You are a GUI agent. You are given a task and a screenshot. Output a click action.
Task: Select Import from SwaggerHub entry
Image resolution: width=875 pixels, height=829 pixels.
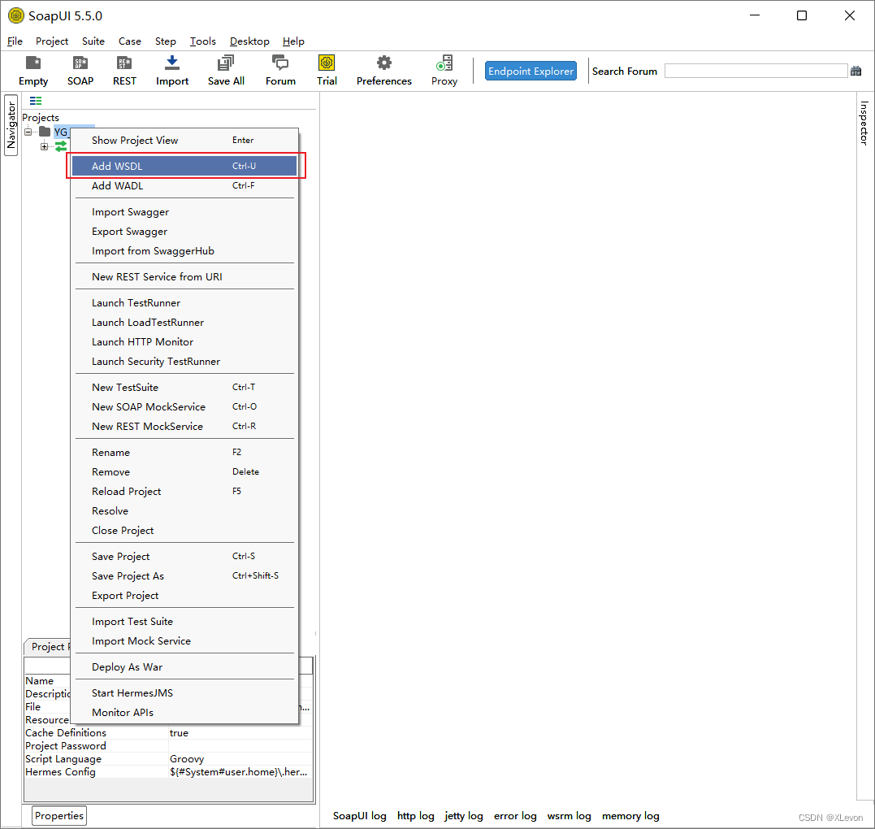184,250
